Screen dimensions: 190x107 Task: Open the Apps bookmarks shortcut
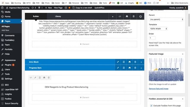(x=6, y=3)
